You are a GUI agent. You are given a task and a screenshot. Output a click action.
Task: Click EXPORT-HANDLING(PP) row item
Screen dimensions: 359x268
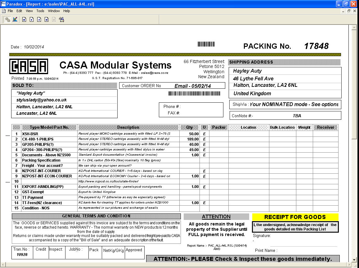(x=43, y=187)
